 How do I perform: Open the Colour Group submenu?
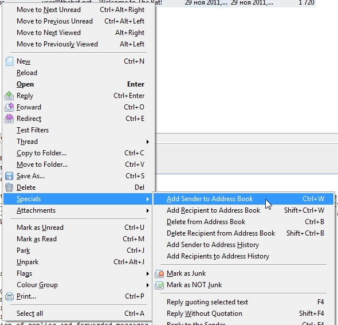click(78, 285)
